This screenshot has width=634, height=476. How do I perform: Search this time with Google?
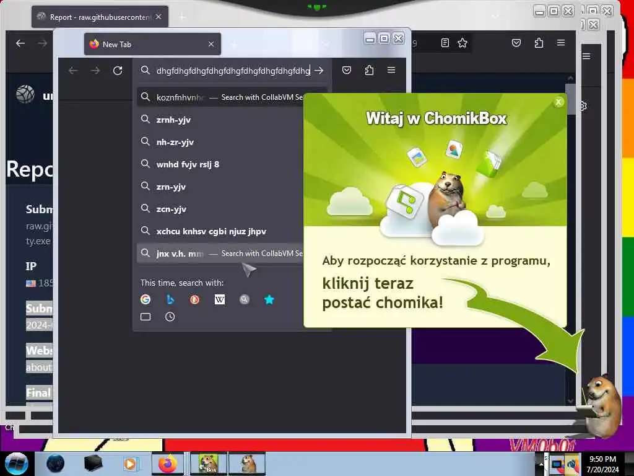click(x=145, y=299)
